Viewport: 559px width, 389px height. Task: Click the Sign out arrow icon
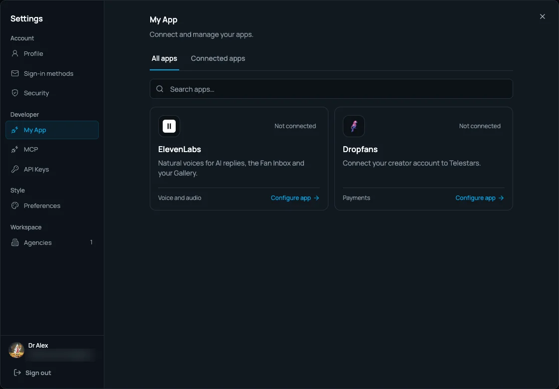(17, 373)
